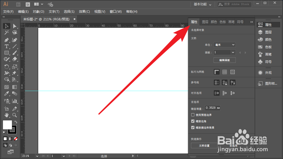283x159 pixels.
Task: Open the 画板 artboard number dropdown
Action: point(233,52)
